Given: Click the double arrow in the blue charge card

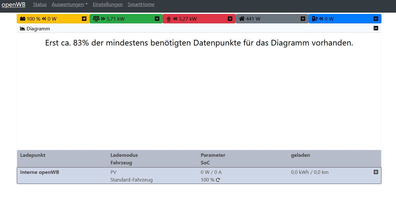Looking at the screenshot, I should (x=321, y=19).
